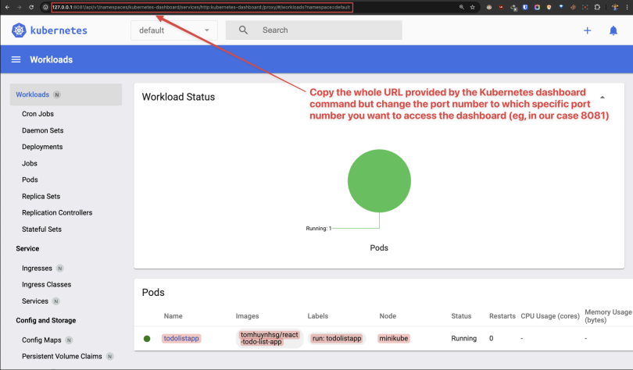Open the hamburger navigation menu
This screenshot has width=633, height=370.
(x=16, y=59)
